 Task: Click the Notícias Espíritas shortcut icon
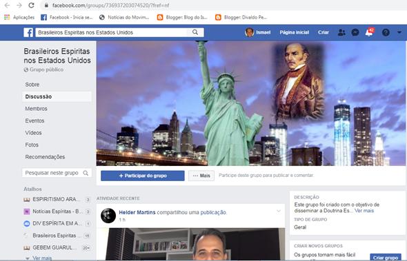click(27, 211)
